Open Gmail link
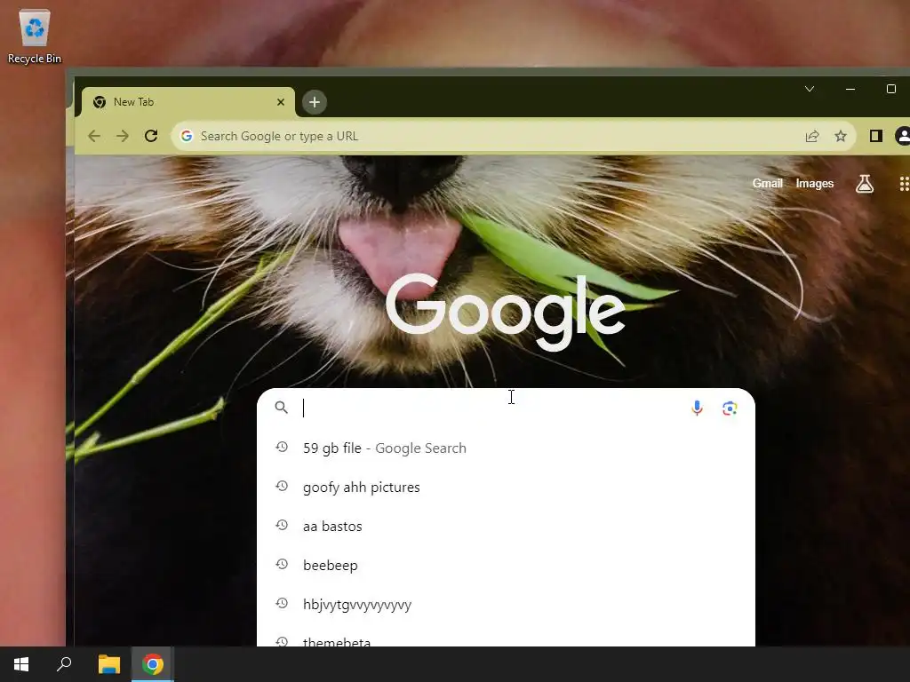The height and width of the screenshot is (682, 910). click(767, 183)
